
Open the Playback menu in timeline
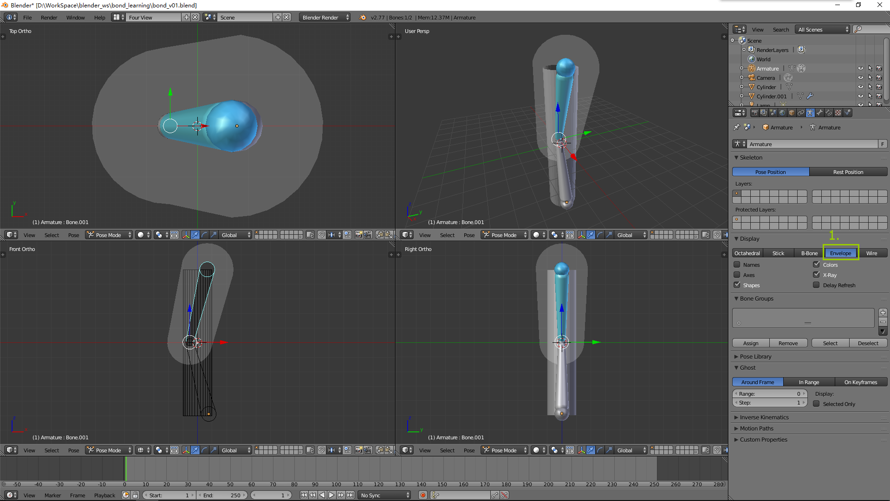pyautogui.click(x=104, y=495)
